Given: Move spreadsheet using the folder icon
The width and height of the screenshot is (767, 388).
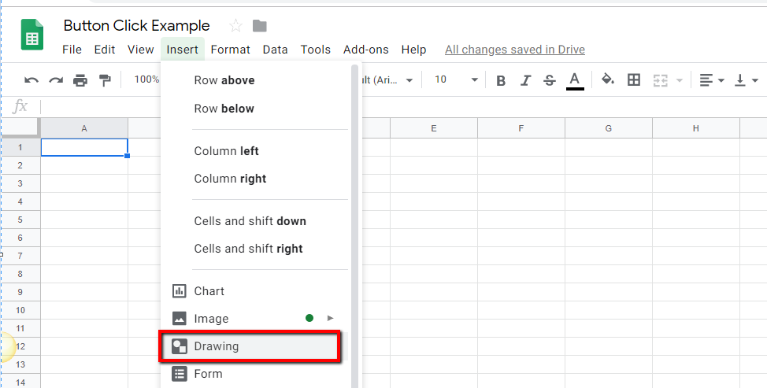Looking at the screenshot, I should click(x=259, y=26).
